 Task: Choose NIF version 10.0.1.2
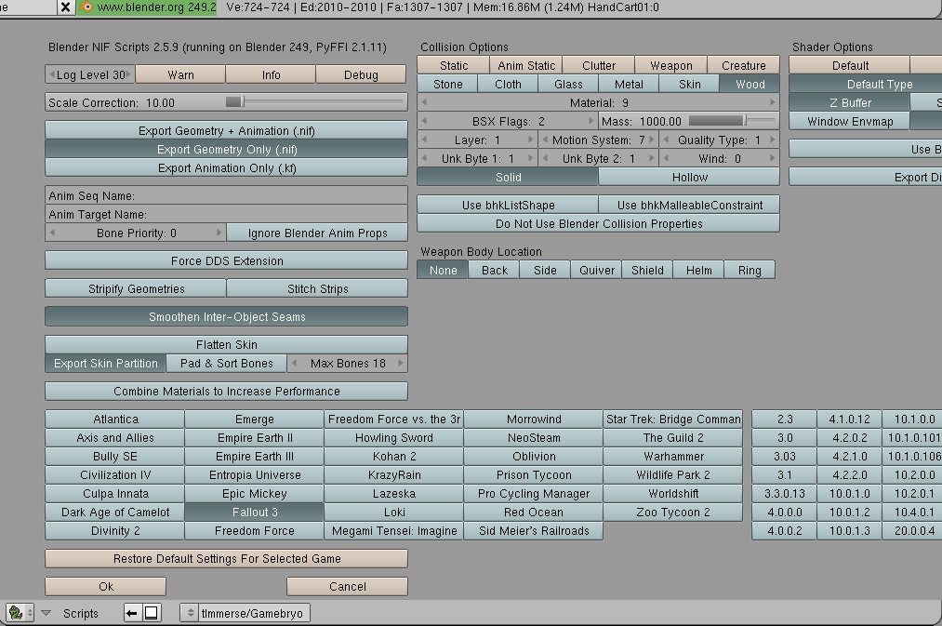(x=849, y=512)
